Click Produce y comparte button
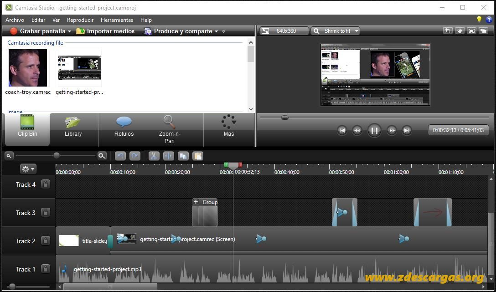Screen dimensions: 496x292 pyautogui.click(x=178, y=31)
